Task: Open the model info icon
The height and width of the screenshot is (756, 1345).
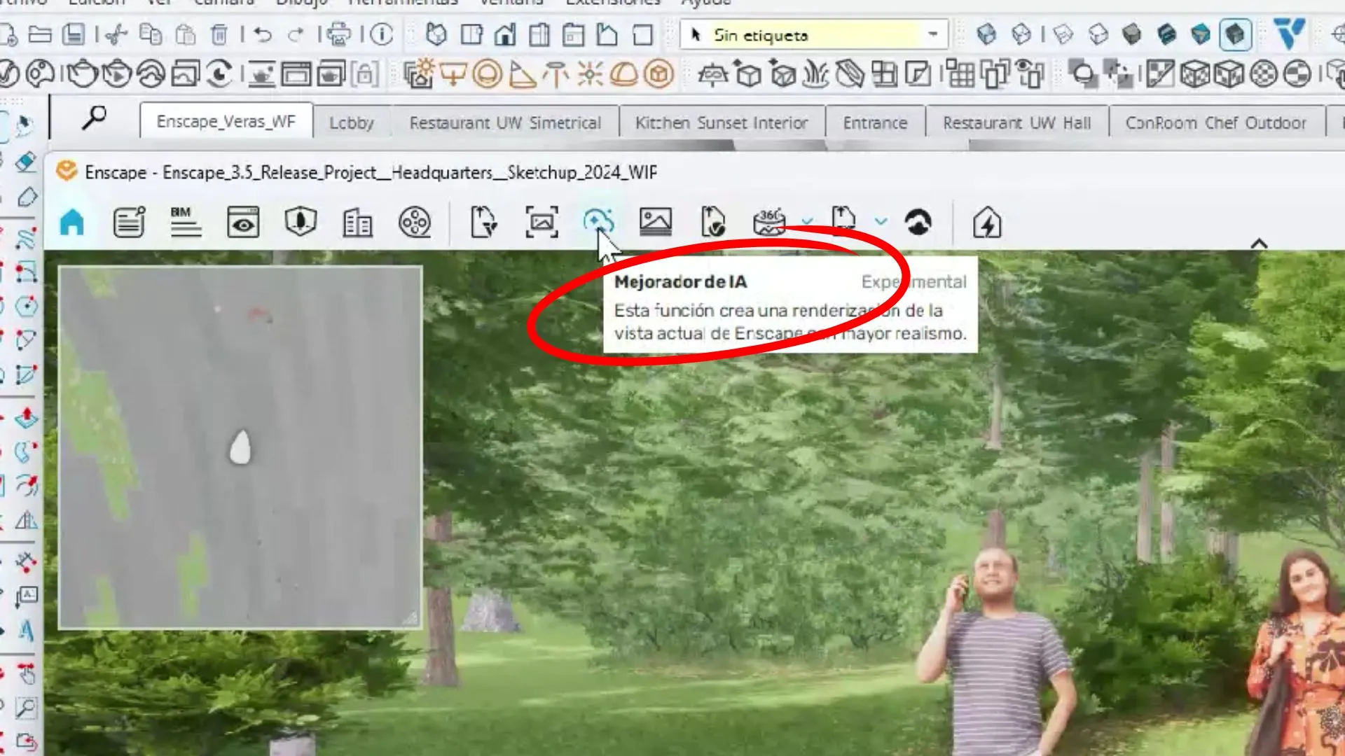Action: (x=382, y=34)
